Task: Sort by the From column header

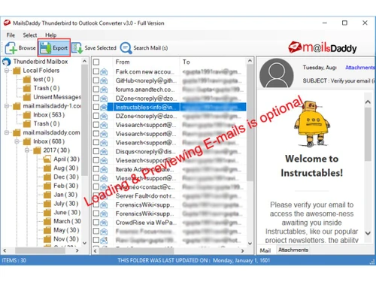Action: point(123,62)
